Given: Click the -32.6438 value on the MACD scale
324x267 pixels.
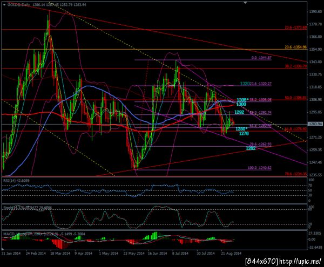Looking at the screenshot, I should click(x=315, y=247).
